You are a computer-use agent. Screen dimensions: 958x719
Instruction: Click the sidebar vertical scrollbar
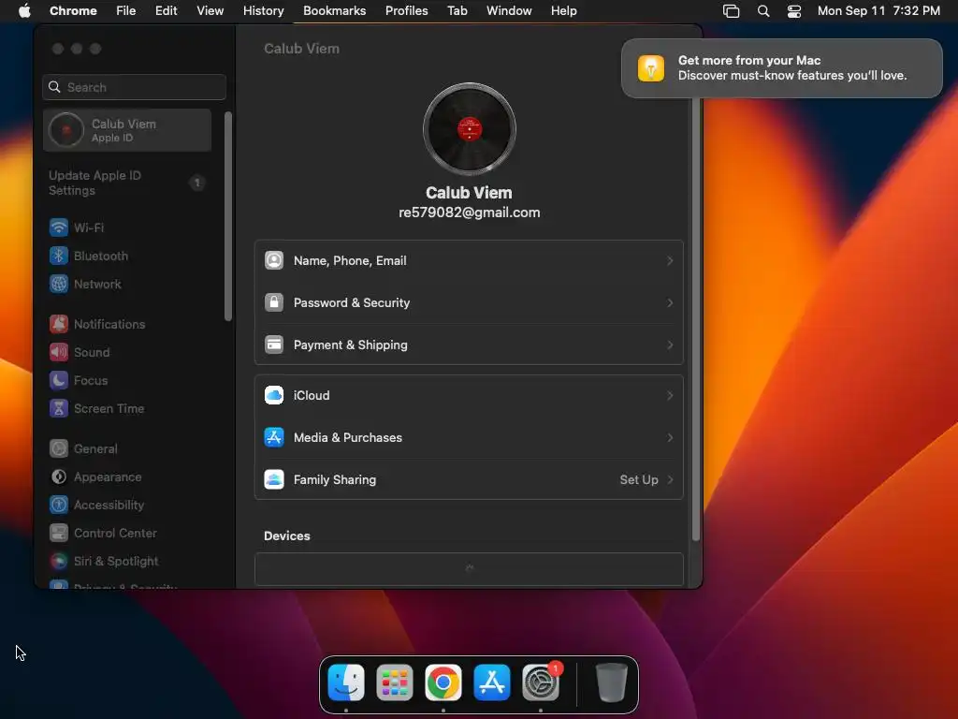[x=228, y=216]
